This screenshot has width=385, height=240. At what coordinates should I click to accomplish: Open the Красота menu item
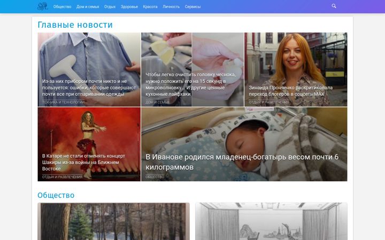(x=150, y=6)
